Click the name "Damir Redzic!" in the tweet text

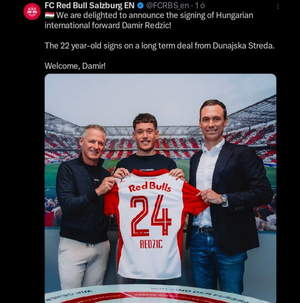(147, 25)
